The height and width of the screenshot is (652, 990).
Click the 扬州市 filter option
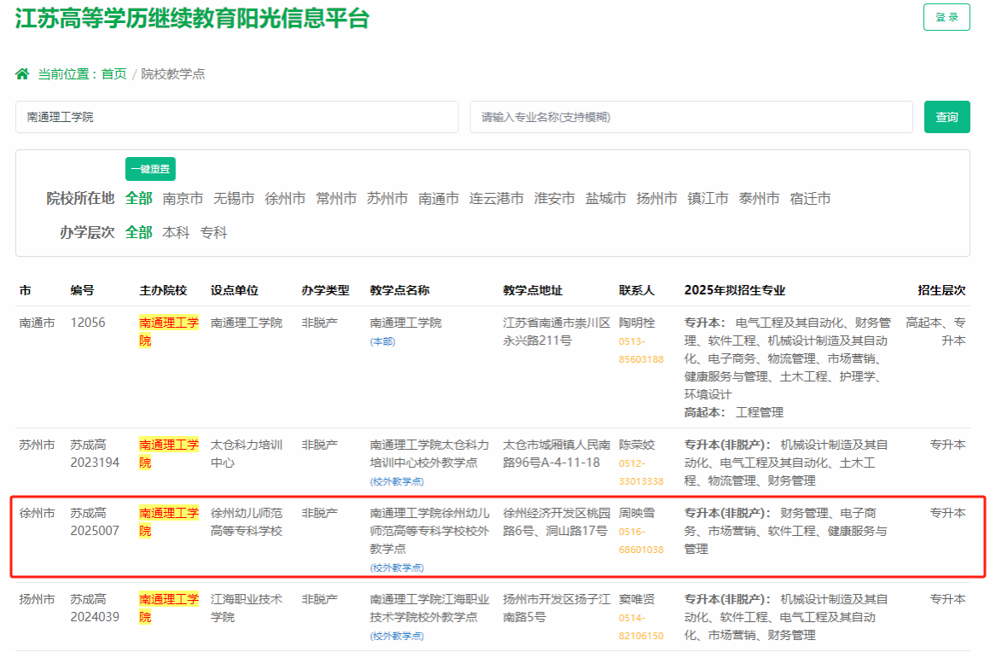(x=656, y=199)
